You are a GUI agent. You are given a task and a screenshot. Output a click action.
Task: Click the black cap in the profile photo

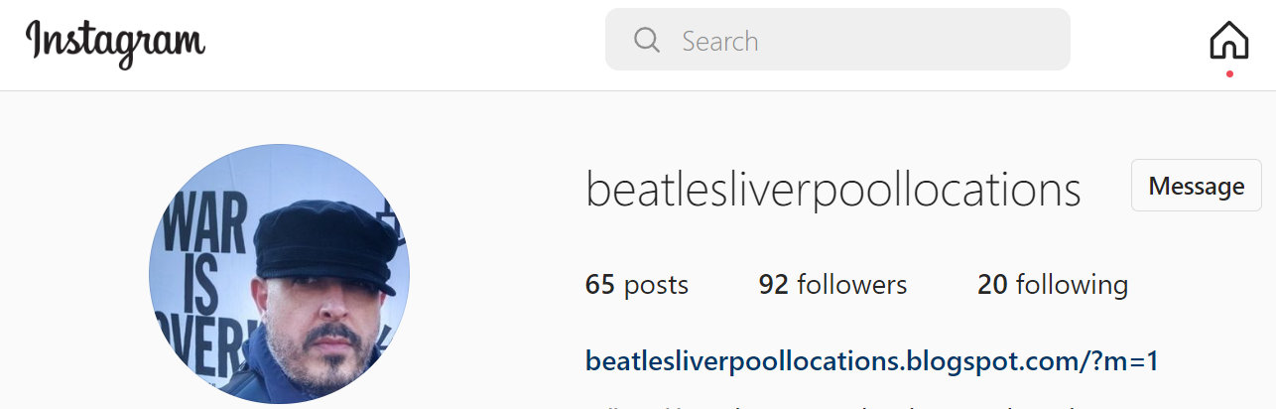tap(326, 242)
